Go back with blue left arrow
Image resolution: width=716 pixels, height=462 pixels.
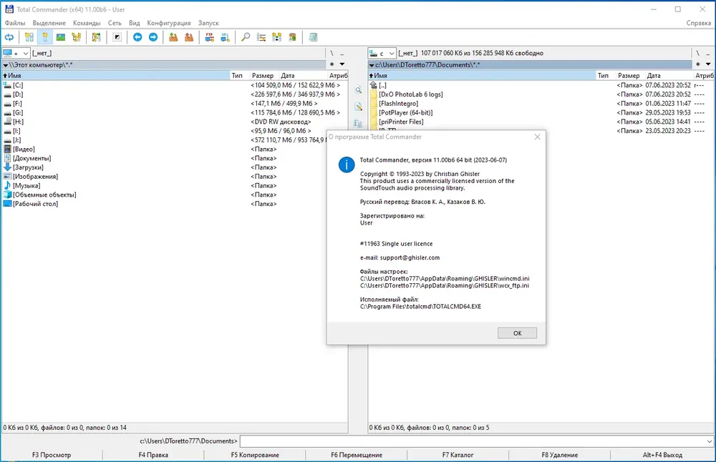pos(137,37)
